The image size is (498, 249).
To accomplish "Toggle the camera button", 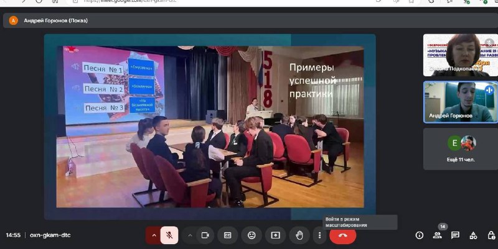I will (x=205, y=235).
